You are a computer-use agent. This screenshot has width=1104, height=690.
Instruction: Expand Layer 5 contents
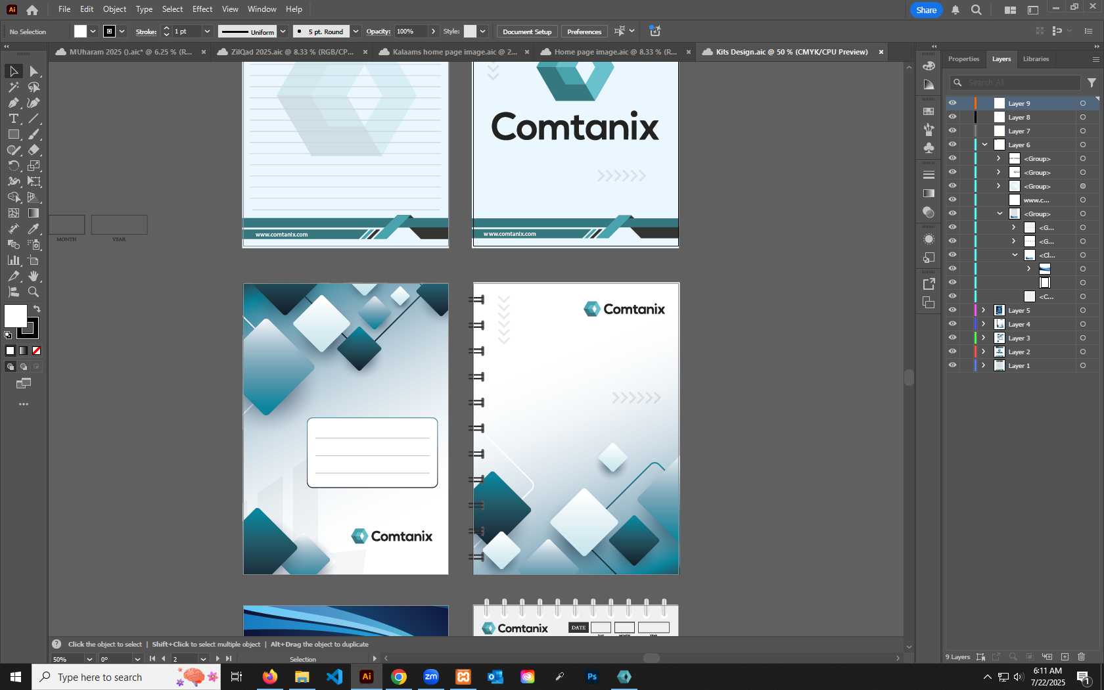pyautogui.click(x=984, y=310)
